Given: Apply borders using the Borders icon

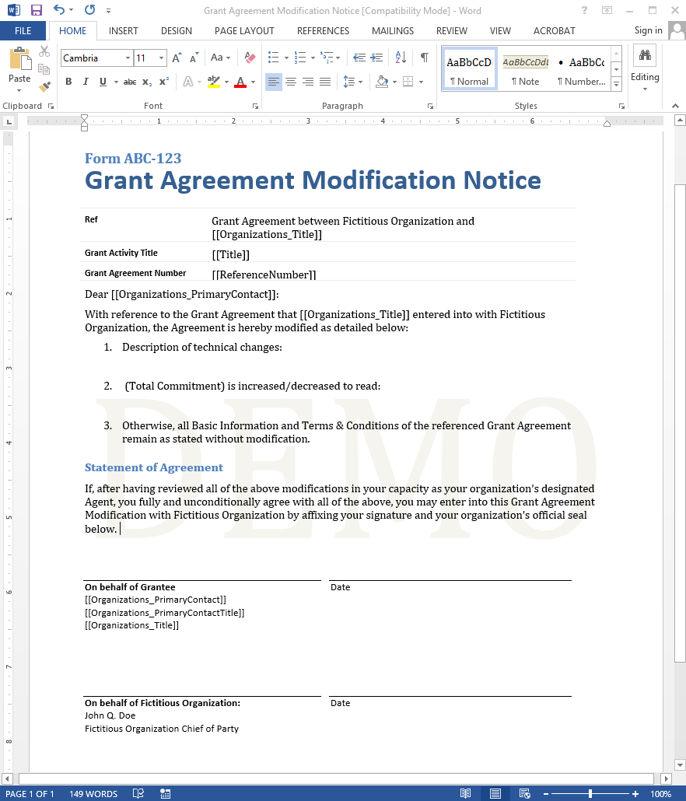Looking at the screenshot, I should tap(408, 82).
